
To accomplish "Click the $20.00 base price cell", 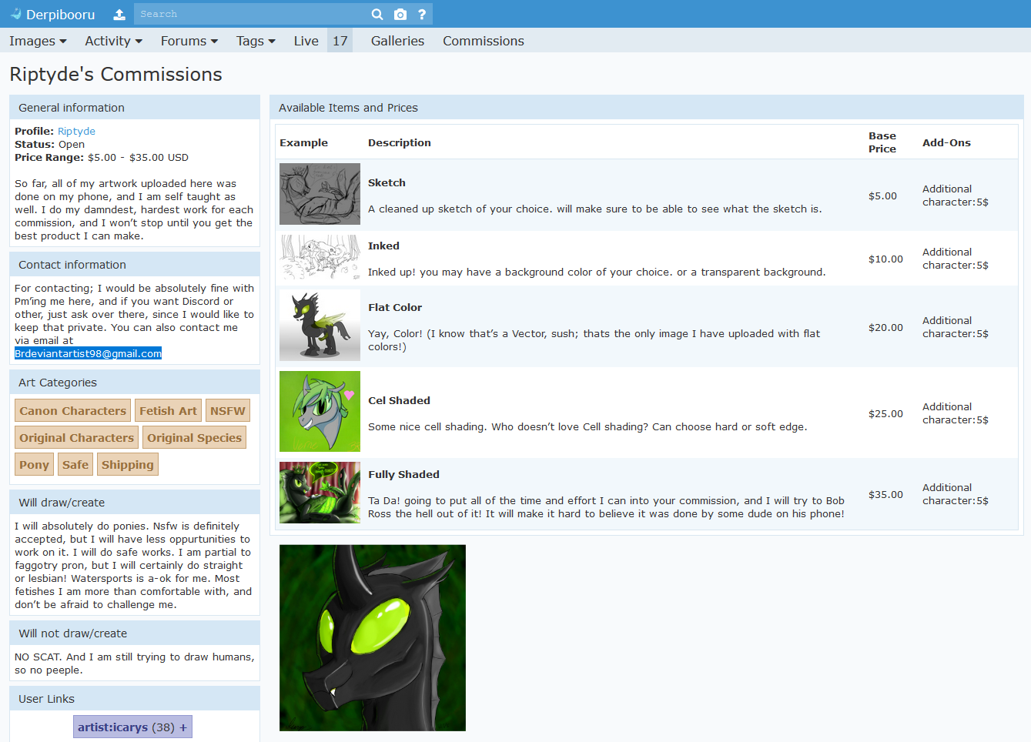I will tap(885, 328).
